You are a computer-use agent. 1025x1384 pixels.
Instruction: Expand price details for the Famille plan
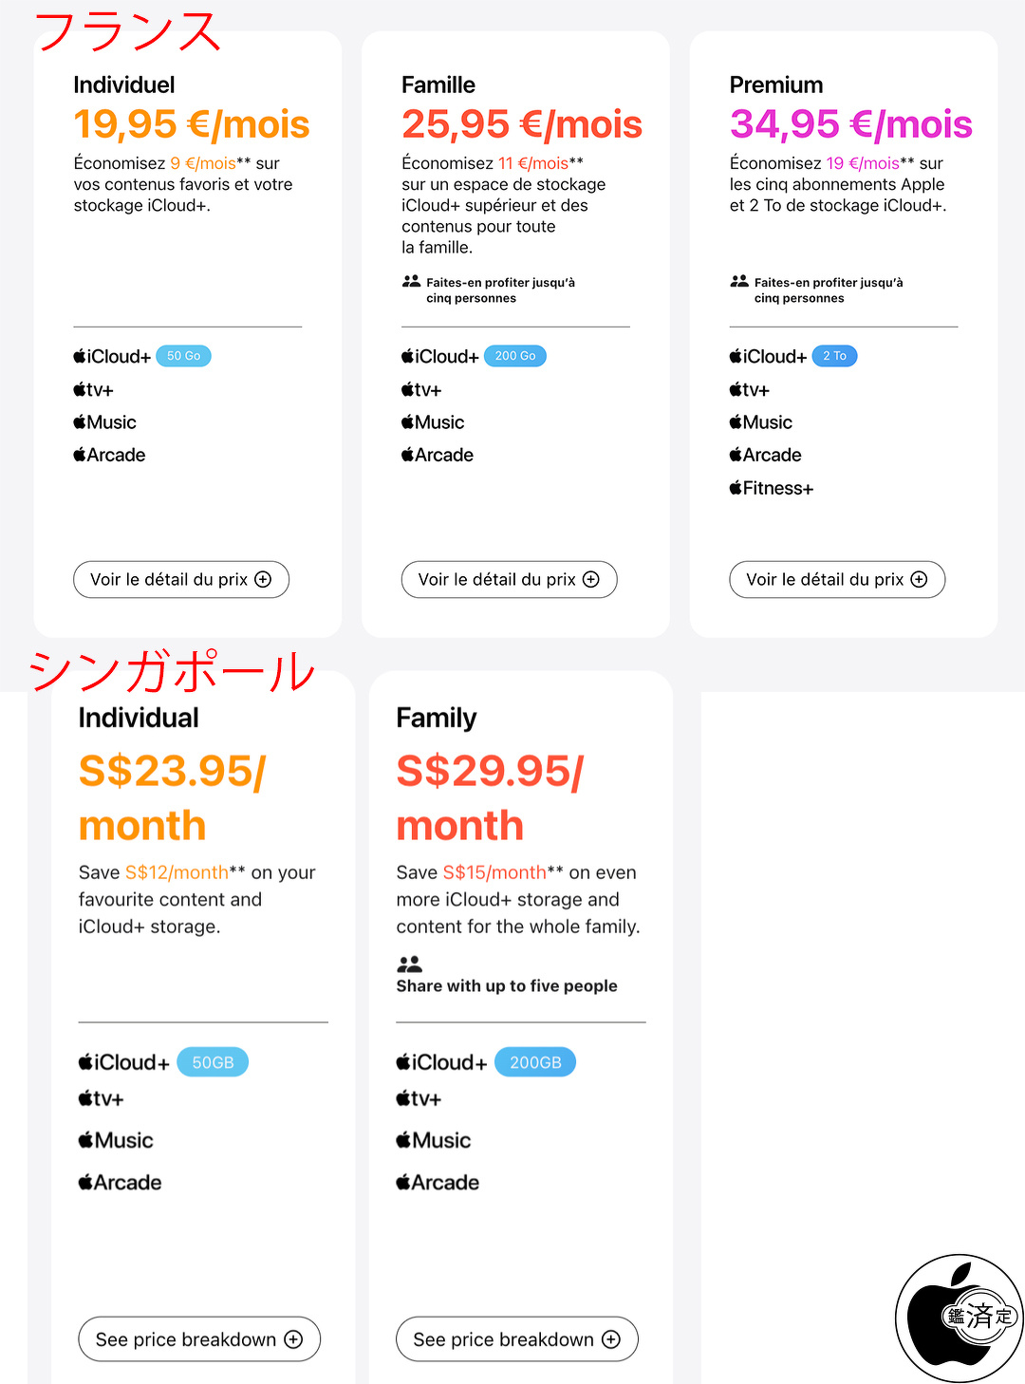tap(509, 580)
